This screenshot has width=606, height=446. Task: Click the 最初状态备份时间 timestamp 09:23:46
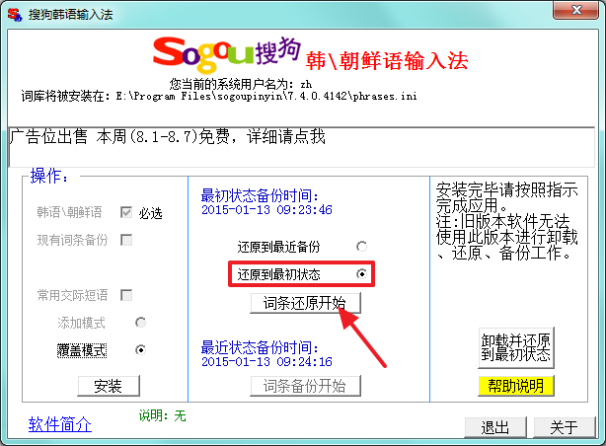(266, 209)
